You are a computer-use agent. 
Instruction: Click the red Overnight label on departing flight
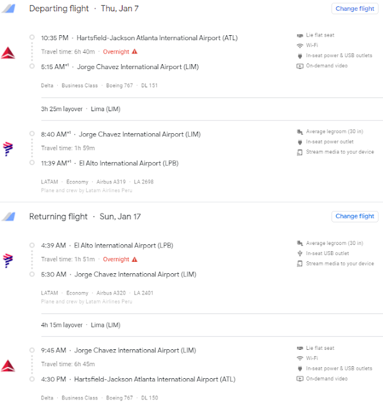point(116,52)
